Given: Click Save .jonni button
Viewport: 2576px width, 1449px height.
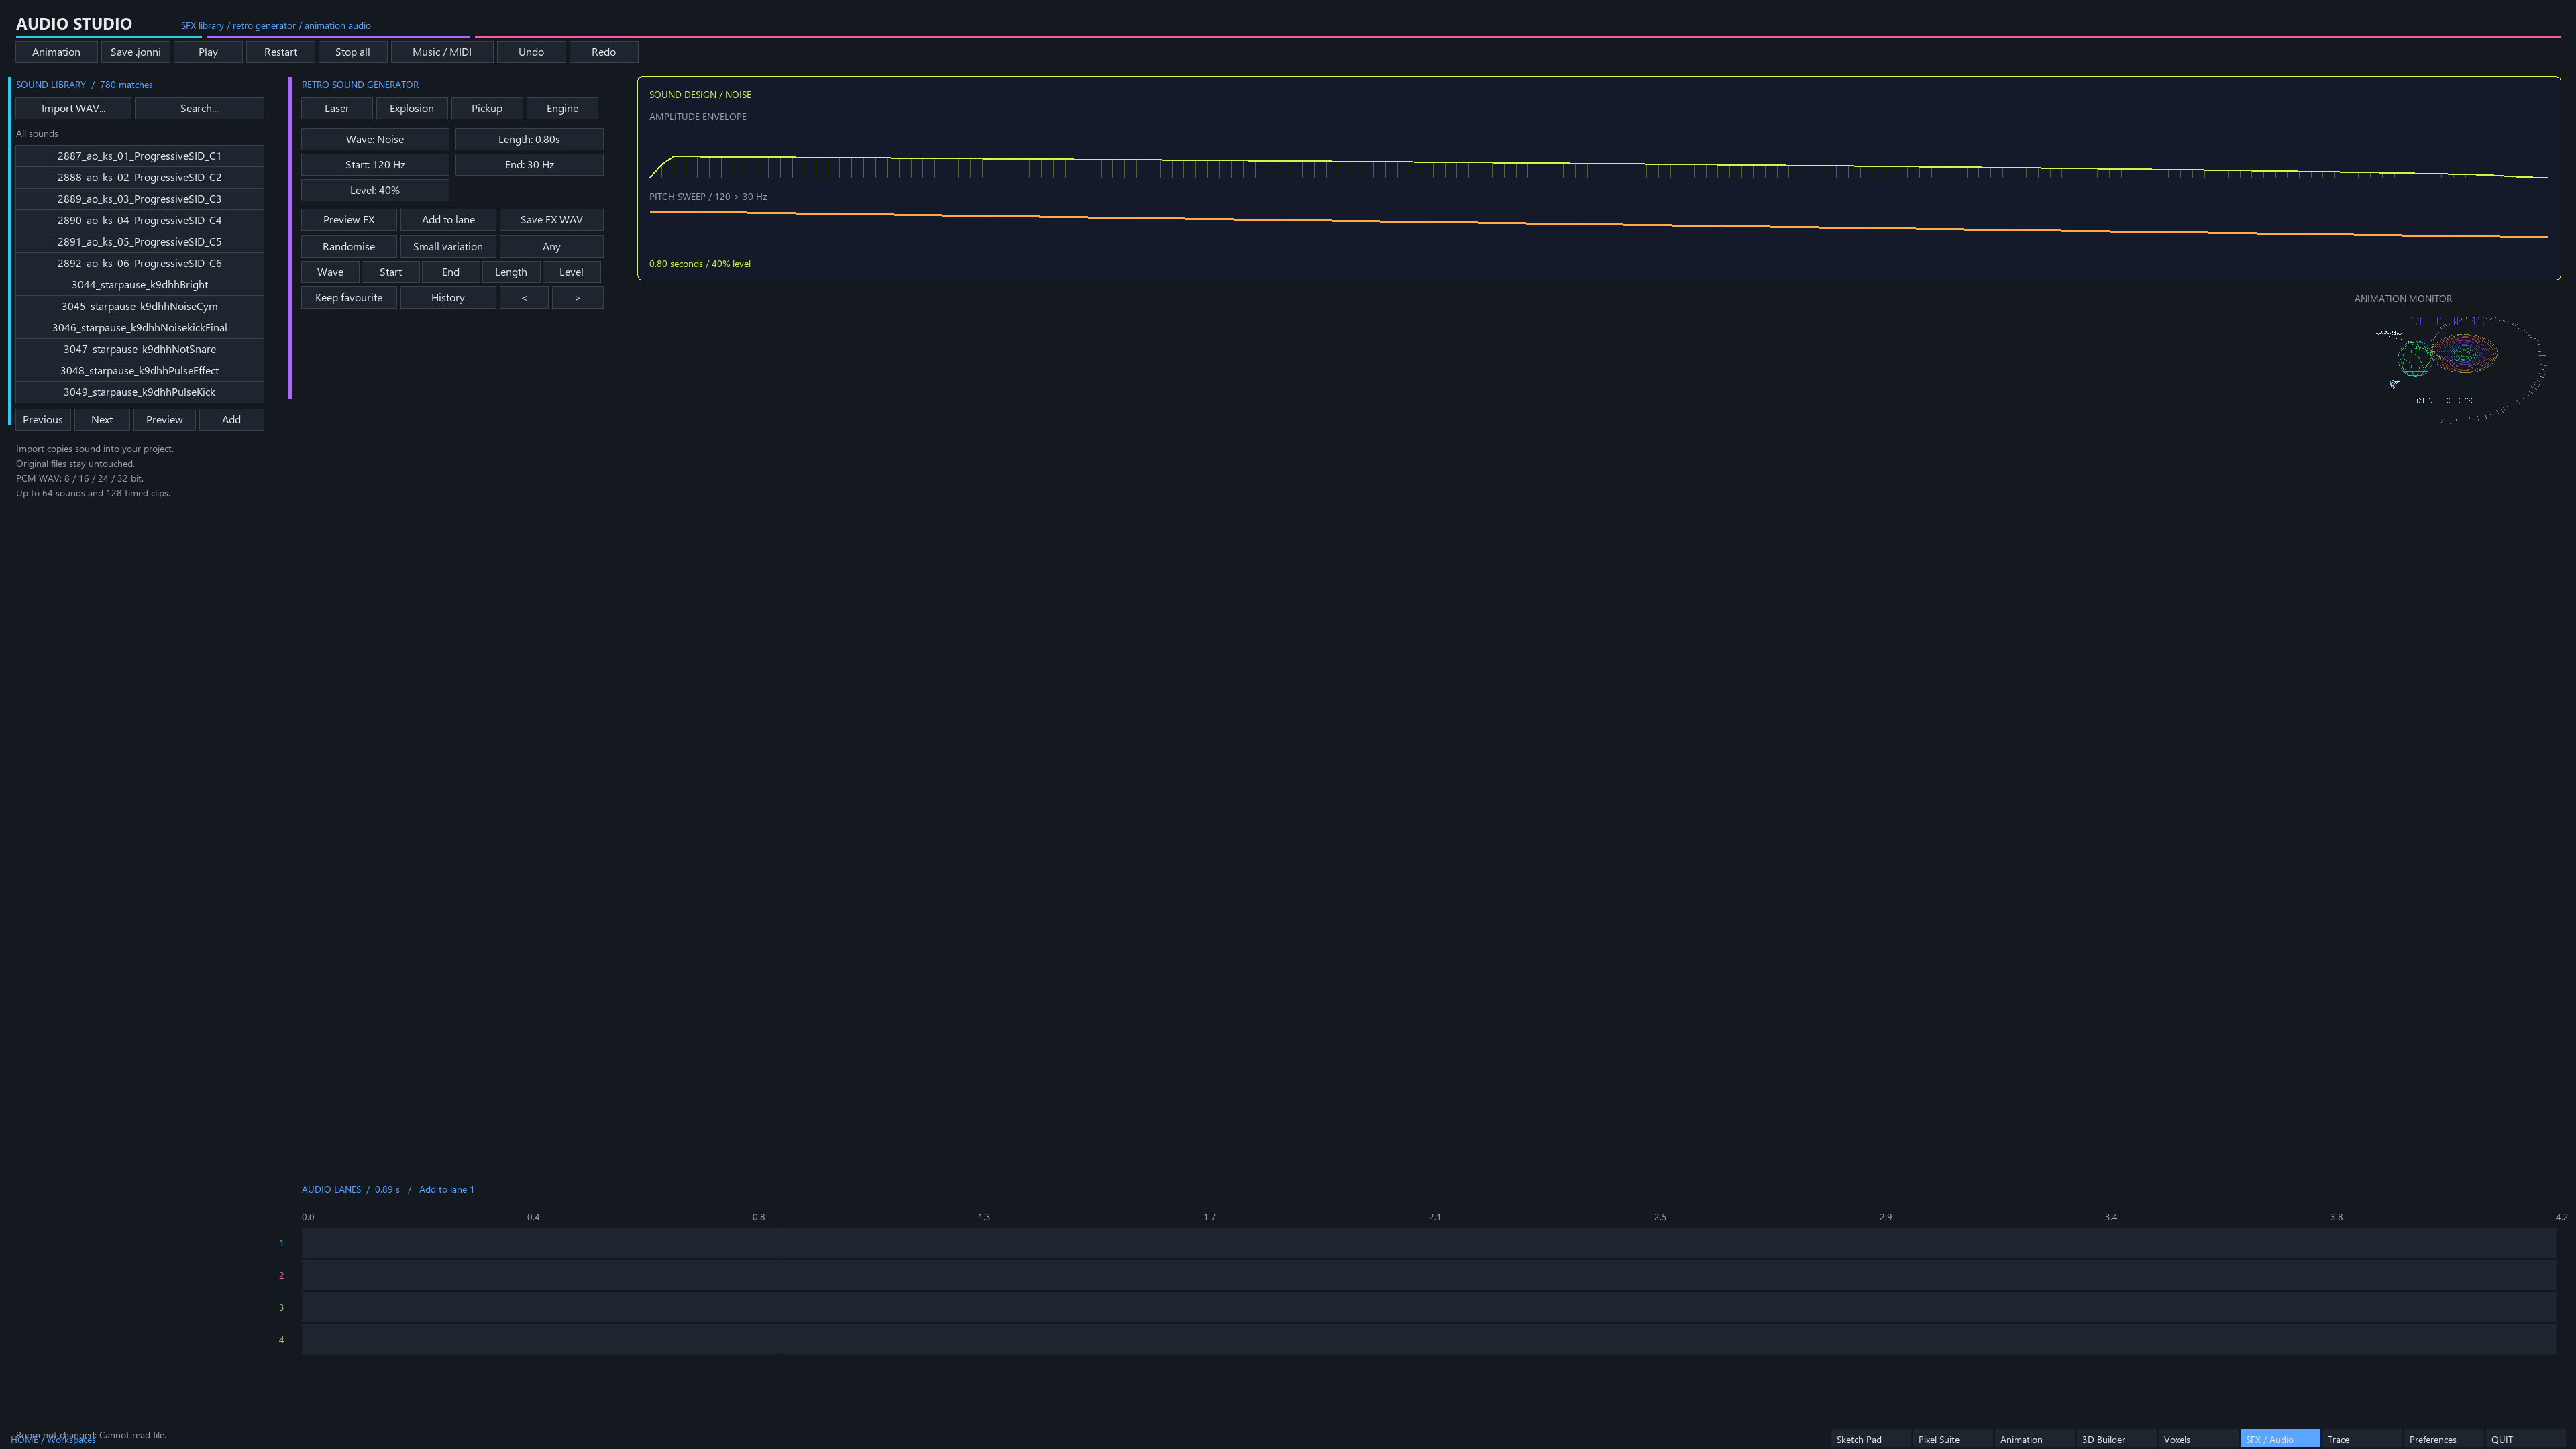Looking at the screenshot, I should [x=135, y=52].
